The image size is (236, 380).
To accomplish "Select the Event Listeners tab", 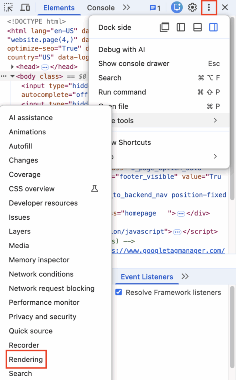I will pos(146,276).
